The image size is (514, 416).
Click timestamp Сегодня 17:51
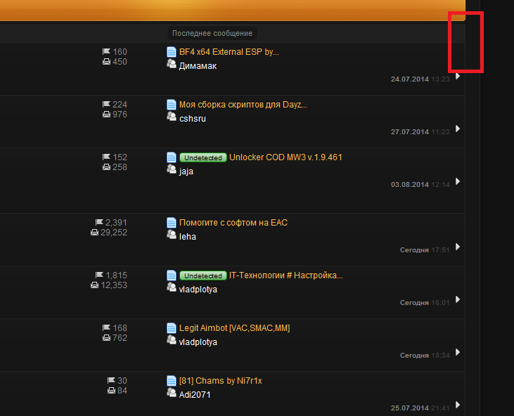tap(425, 250)
